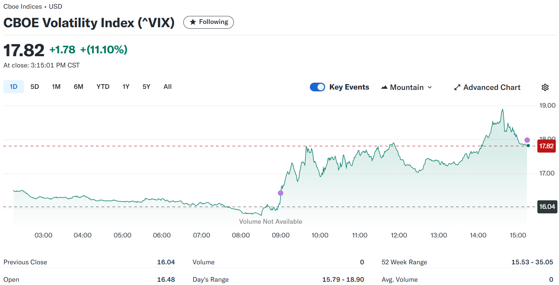Image resolution: width=559 pixels, height=285 pixels.
Task: Click the At close timestamp text
Action: coord(41,65)
